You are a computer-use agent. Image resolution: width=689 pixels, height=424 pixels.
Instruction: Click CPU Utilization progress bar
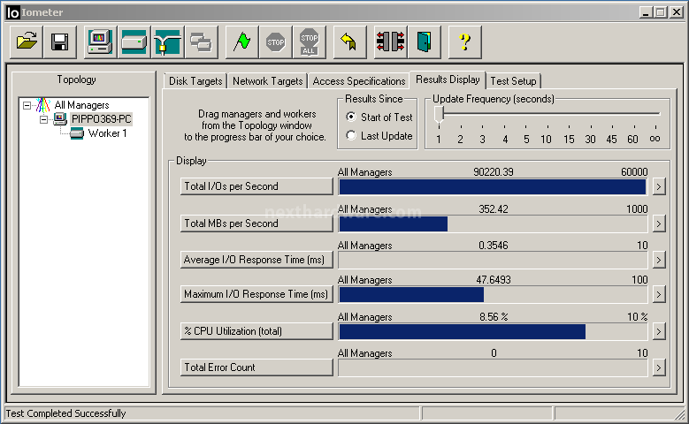[493, 332]
